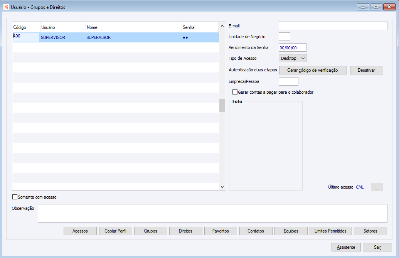Enable Gerar contas a pagar para o colaborador

point(235,92)
